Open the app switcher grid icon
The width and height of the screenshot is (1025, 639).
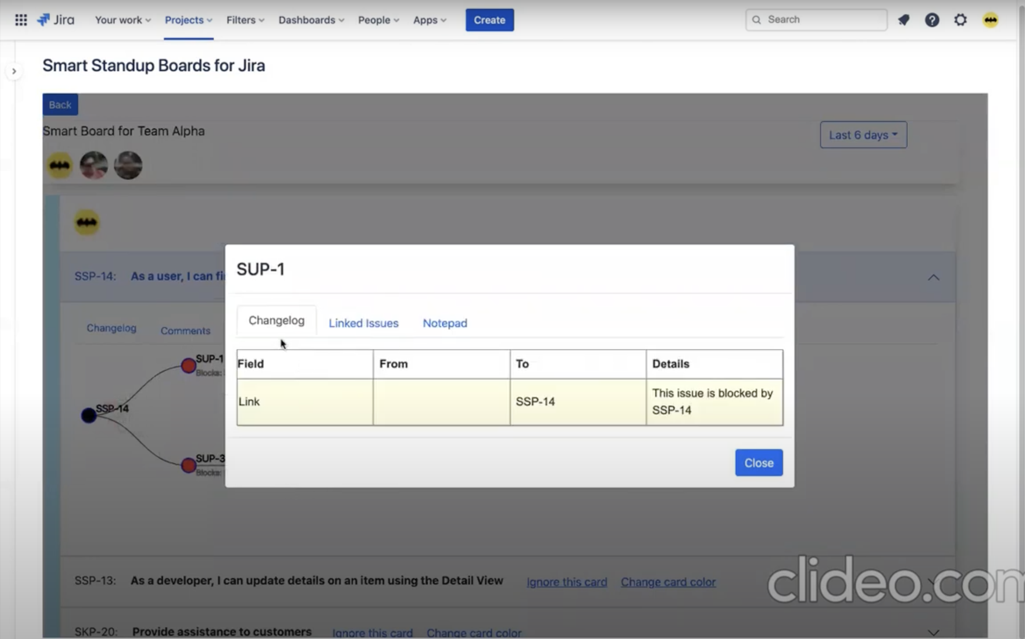click(x=21, y=20)
